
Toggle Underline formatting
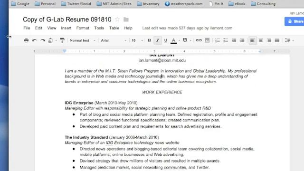[166, 40]
